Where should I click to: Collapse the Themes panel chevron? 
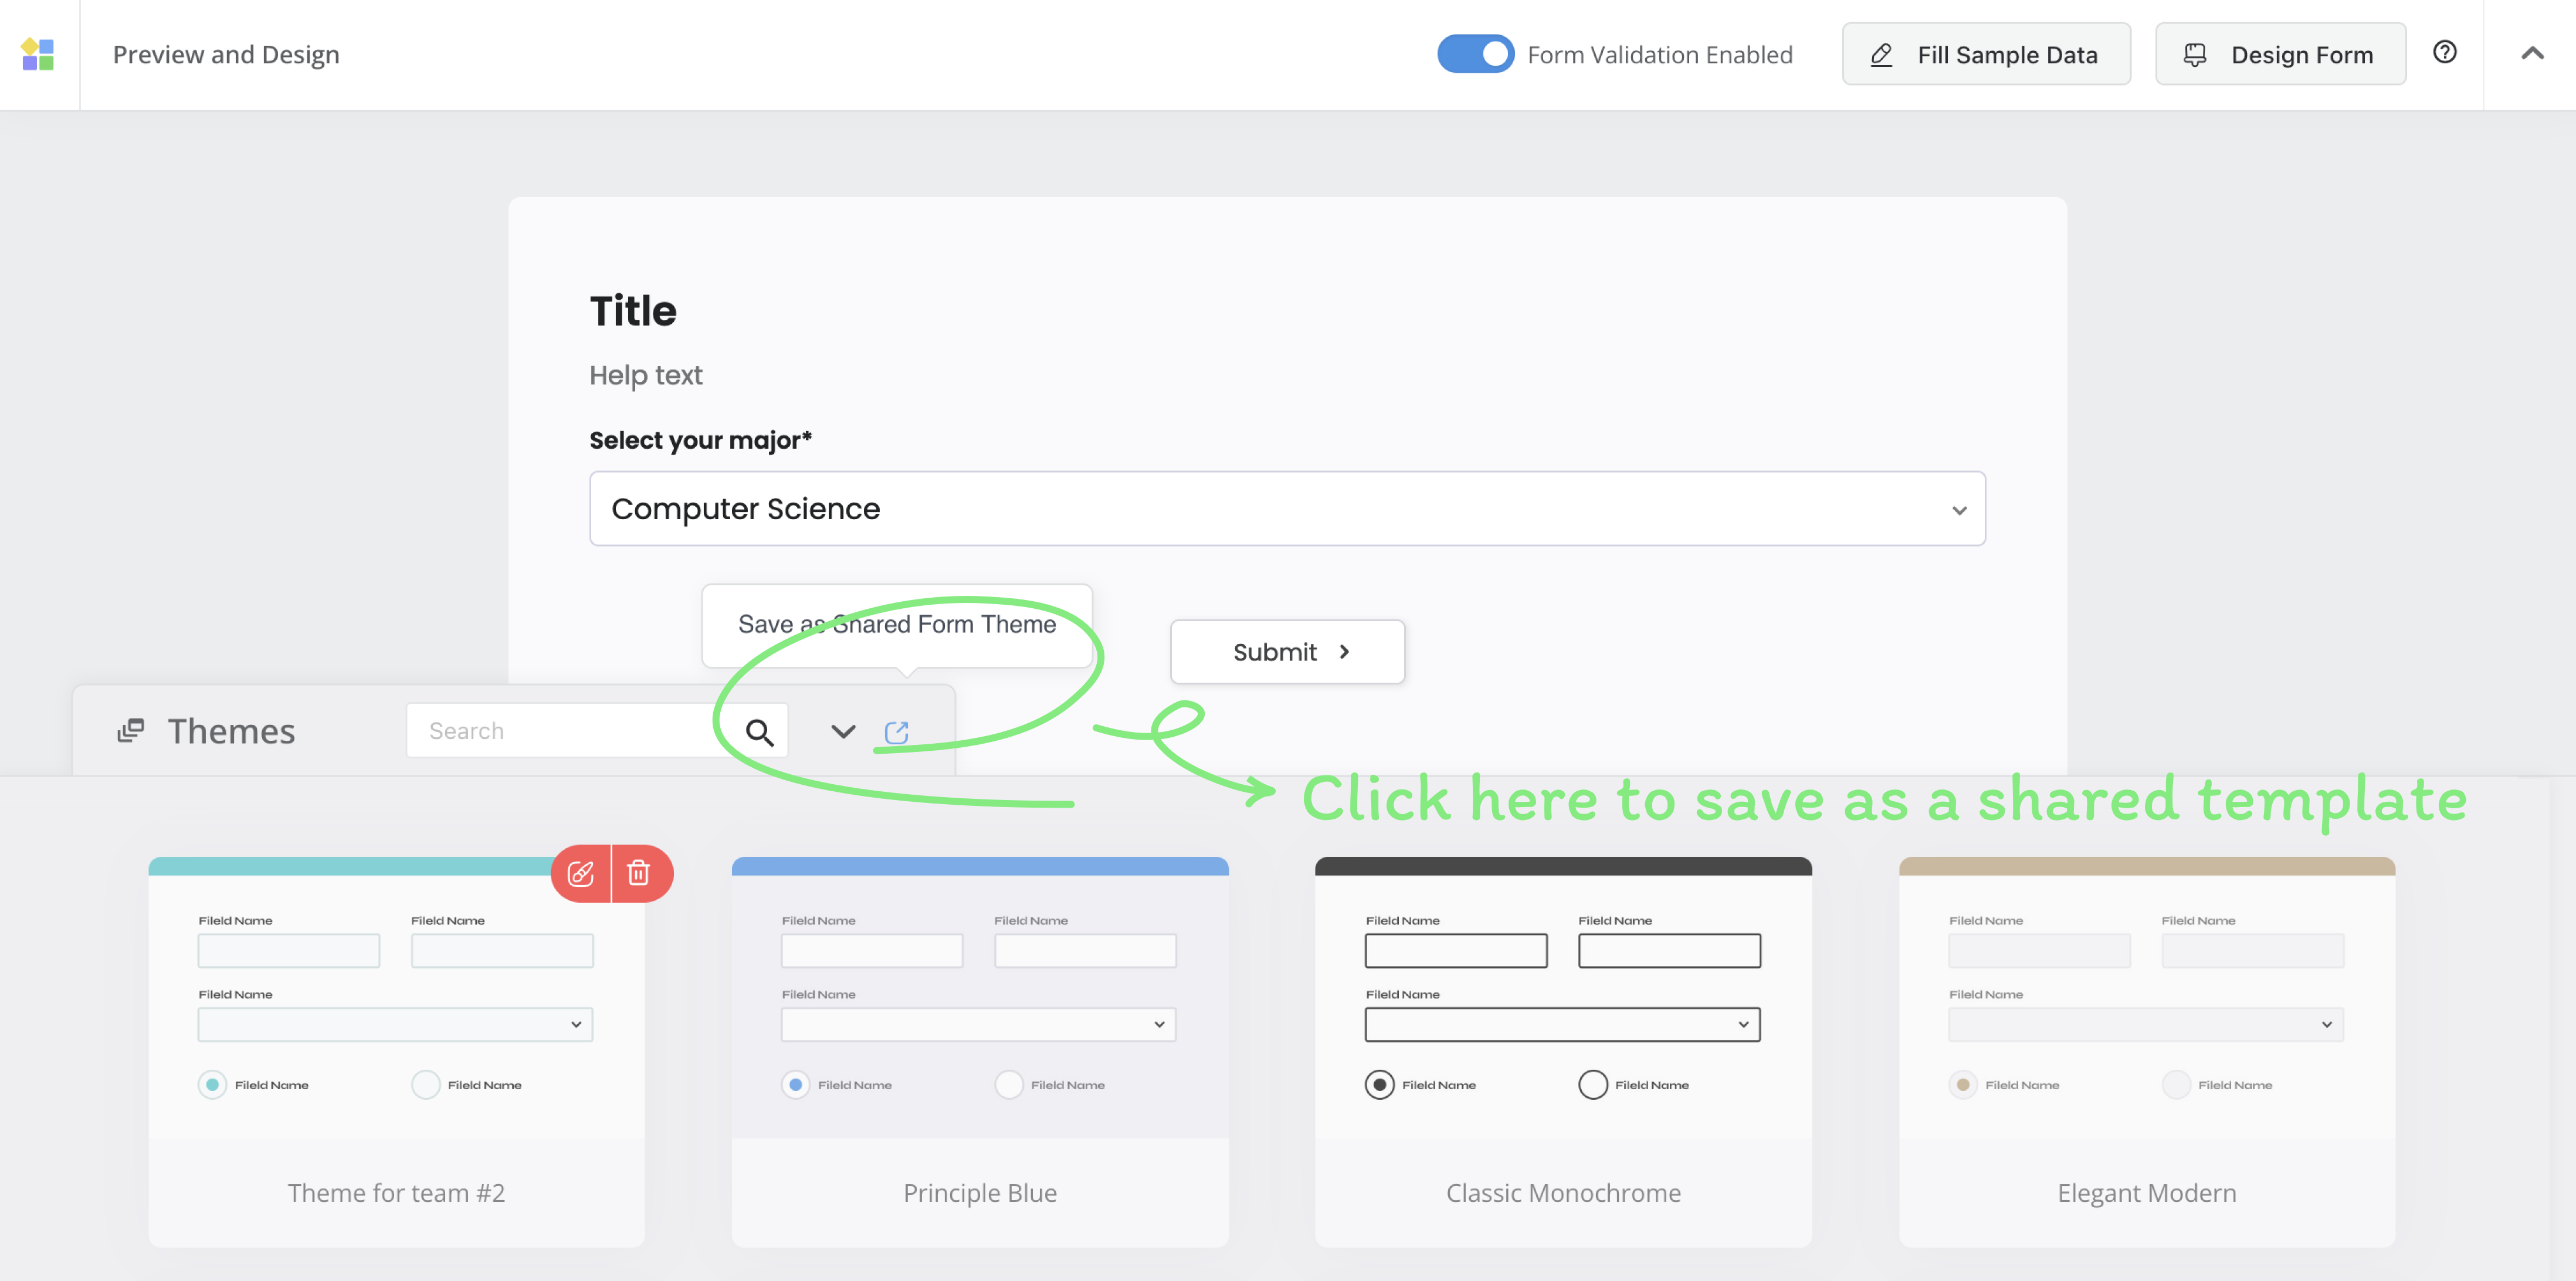pos(843,732)
